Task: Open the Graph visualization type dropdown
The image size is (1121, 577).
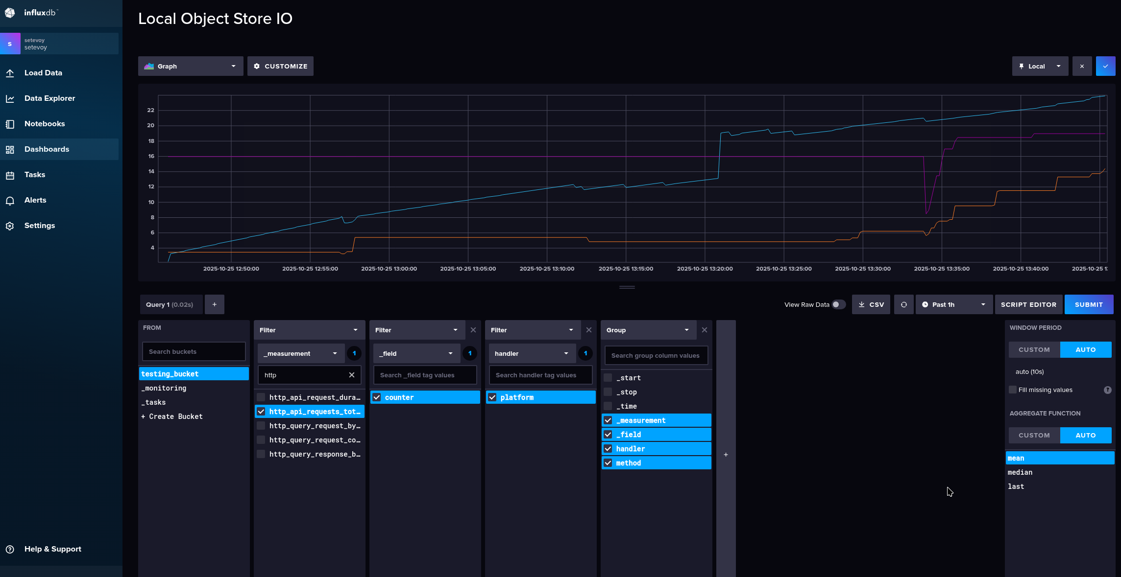Action: (191, 66)
